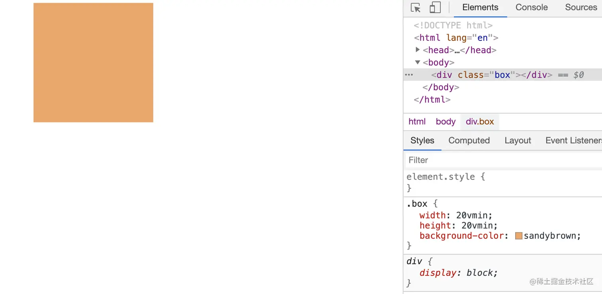Screen dimensions: 602x294
Task: Toggle the device toolbar icon
Action: coord(435,8)
